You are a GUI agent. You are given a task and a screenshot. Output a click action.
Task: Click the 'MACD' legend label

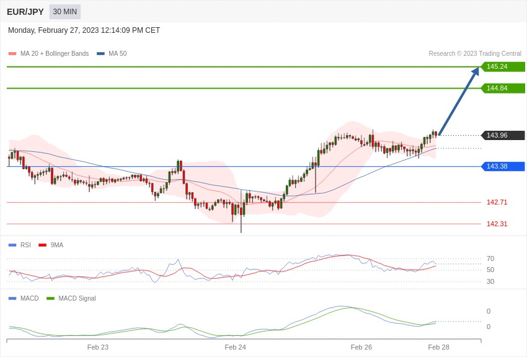(x=30, y=298)
